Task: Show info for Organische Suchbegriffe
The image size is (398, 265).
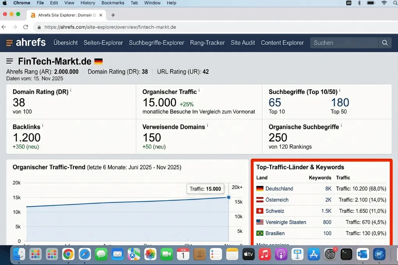Action: (x=341, y=125)
